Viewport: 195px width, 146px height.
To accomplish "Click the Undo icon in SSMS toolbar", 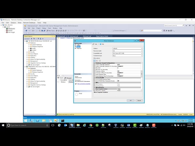I will click(x=76, y=30).
